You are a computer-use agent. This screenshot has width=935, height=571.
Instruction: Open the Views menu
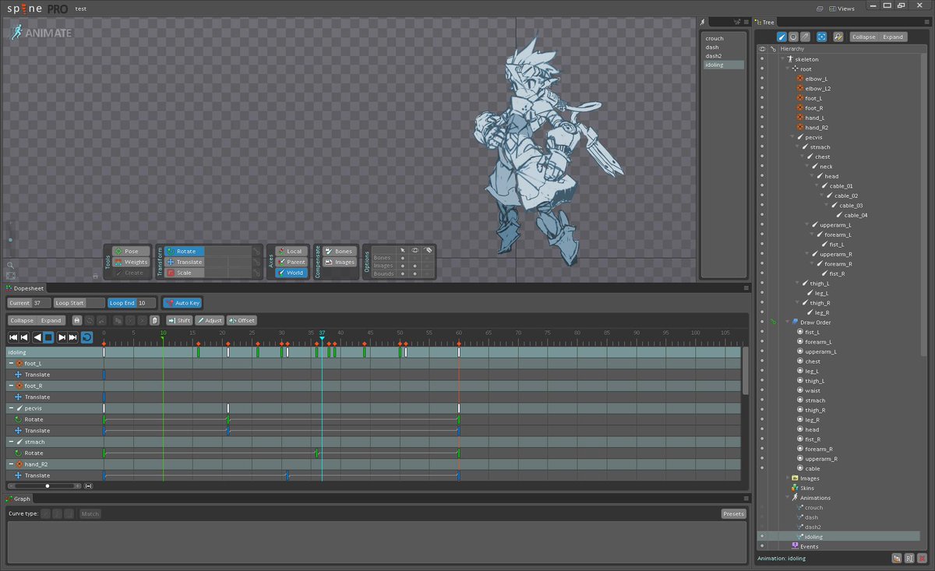pos(841,9)
